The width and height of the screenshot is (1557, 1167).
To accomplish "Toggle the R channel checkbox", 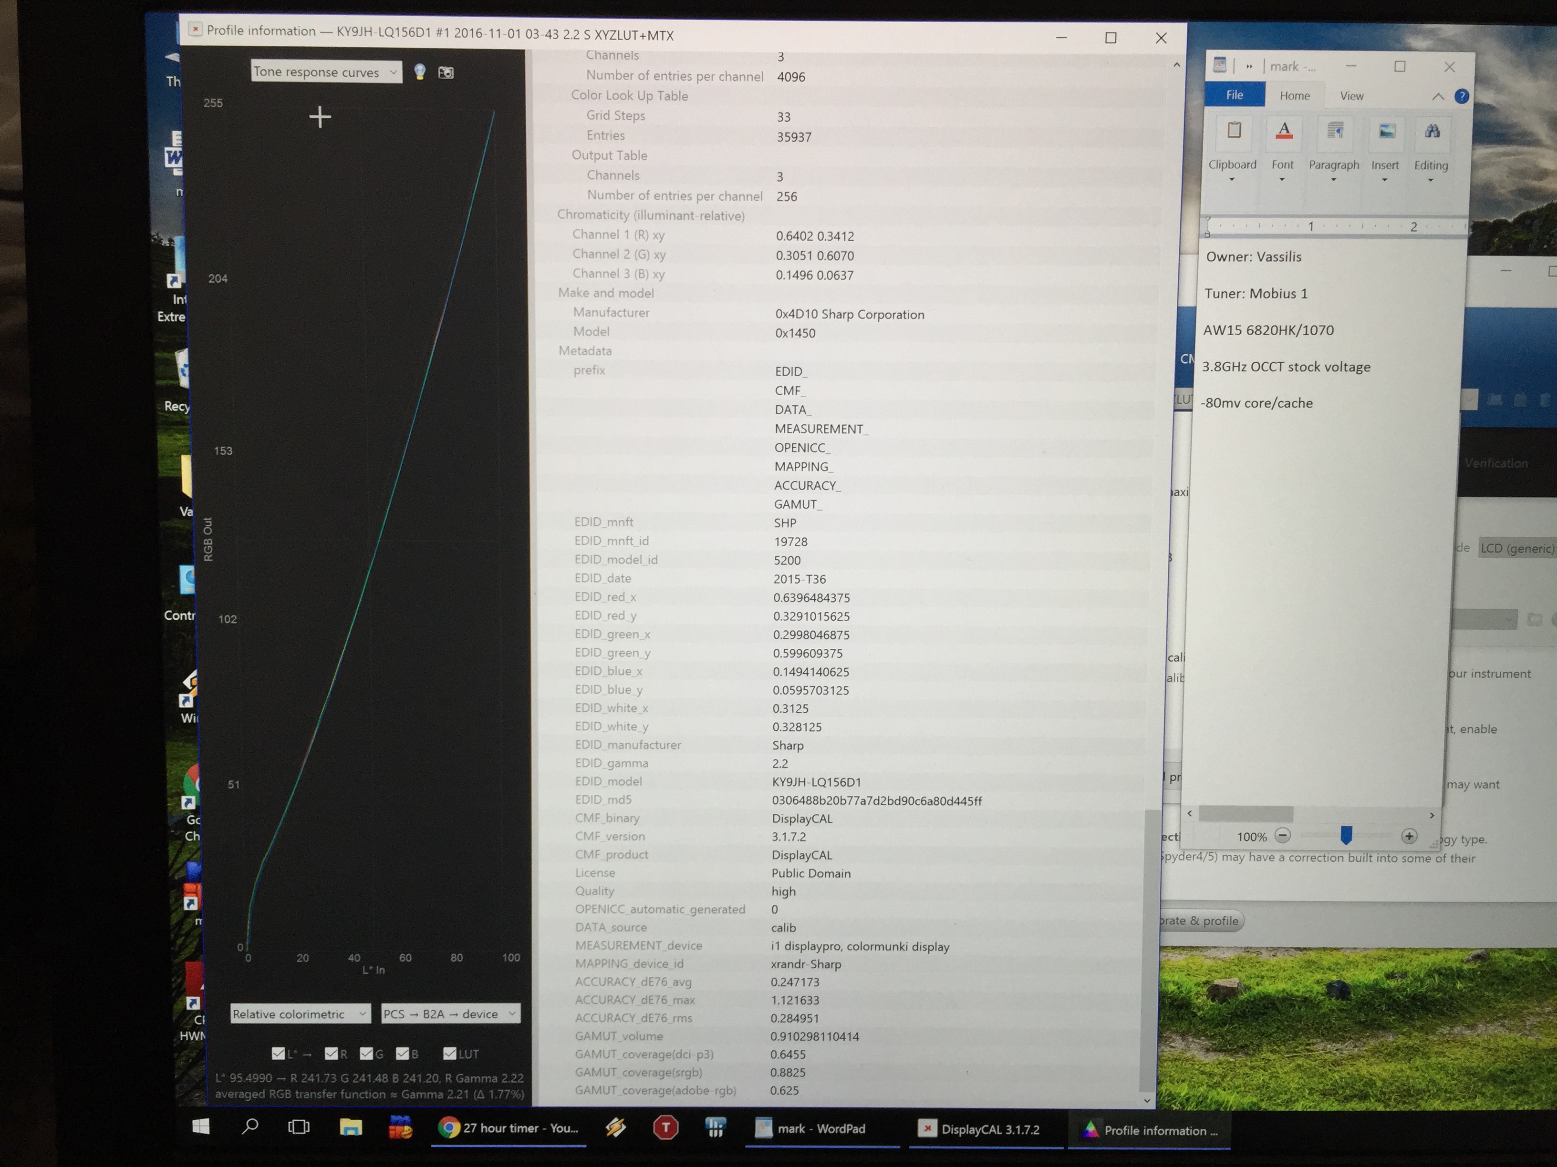I will click(332, 1053).
